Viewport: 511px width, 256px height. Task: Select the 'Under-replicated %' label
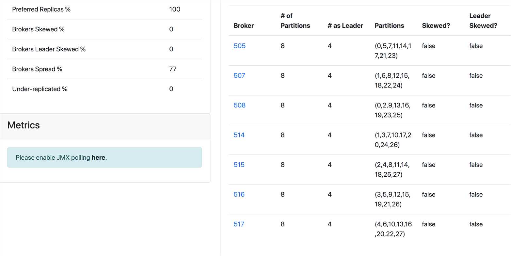(x=40, y=89)
